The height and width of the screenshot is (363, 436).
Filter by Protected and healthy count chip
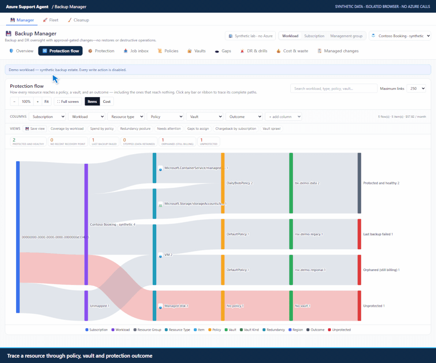tap(28, 142)
